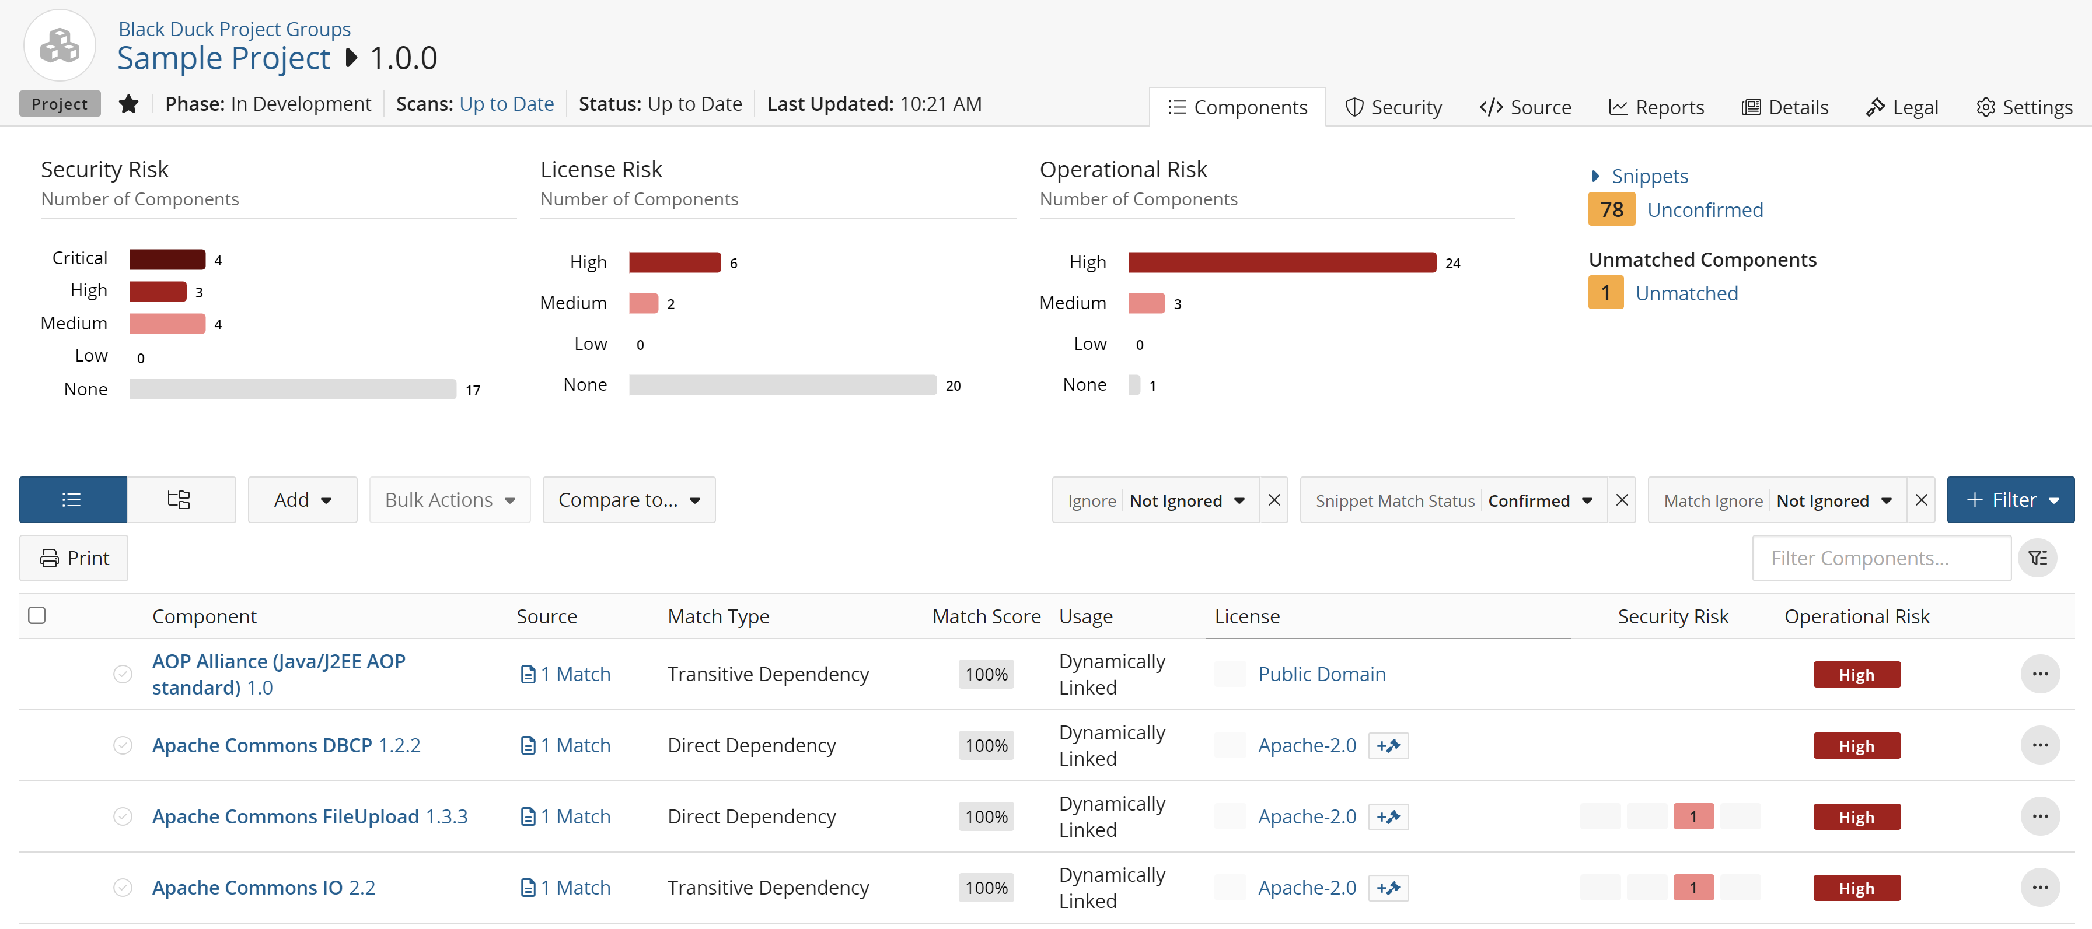Switch to the Security tab
2092x929 pixels.
coord(1393,107)
